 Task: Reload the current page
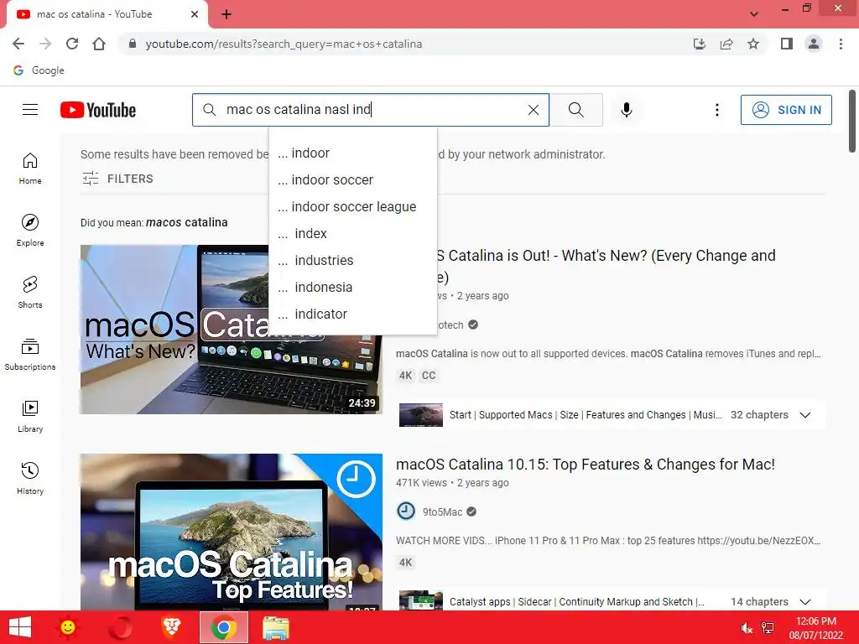[x=72, y=44]
